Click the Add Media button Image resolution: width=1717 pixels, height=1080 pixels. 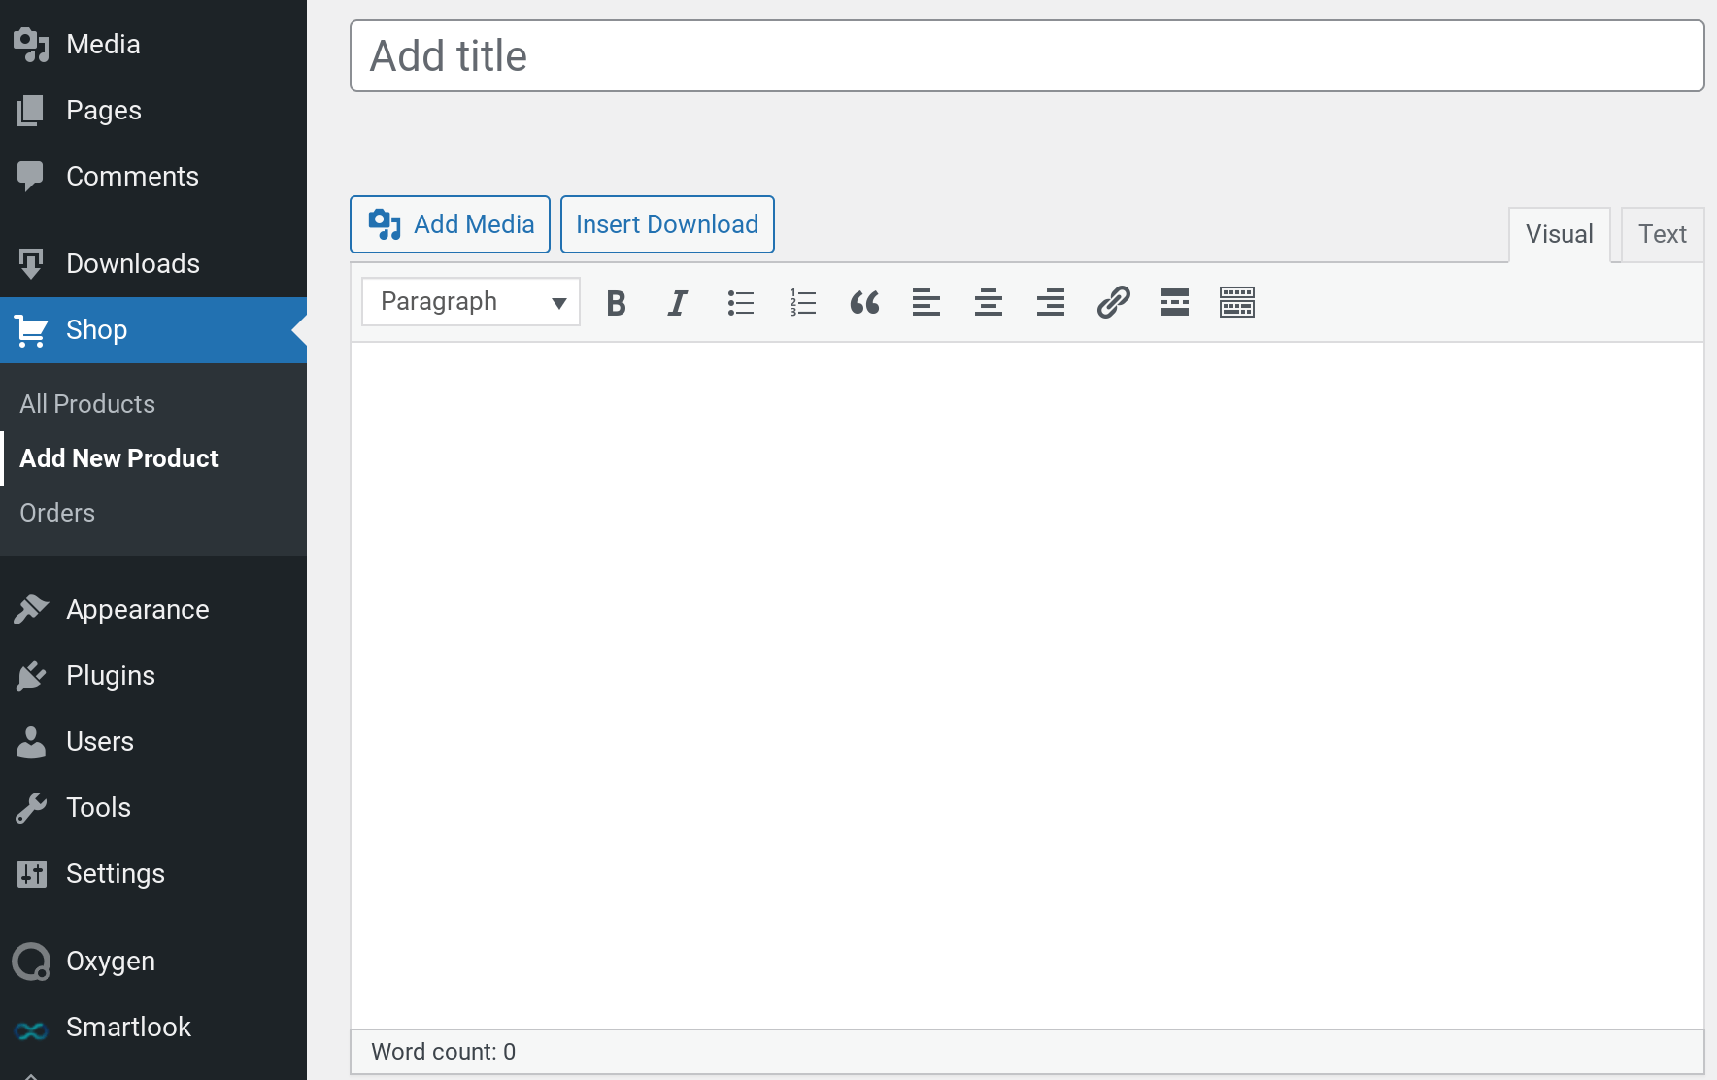[x=451, y=224]
